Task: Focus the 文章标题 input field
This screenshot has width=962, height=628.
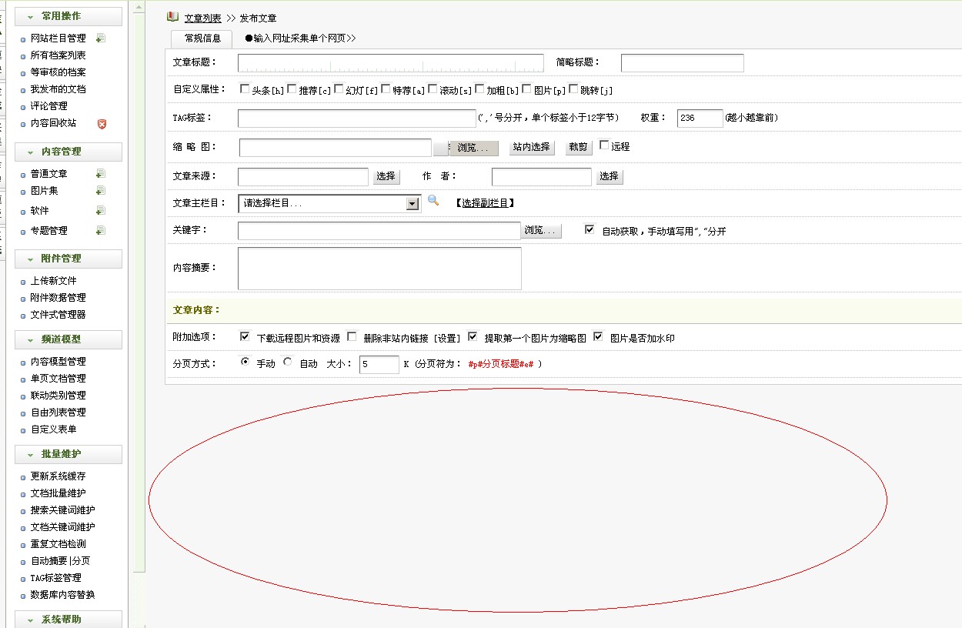Action: click(x=391, y=63)
